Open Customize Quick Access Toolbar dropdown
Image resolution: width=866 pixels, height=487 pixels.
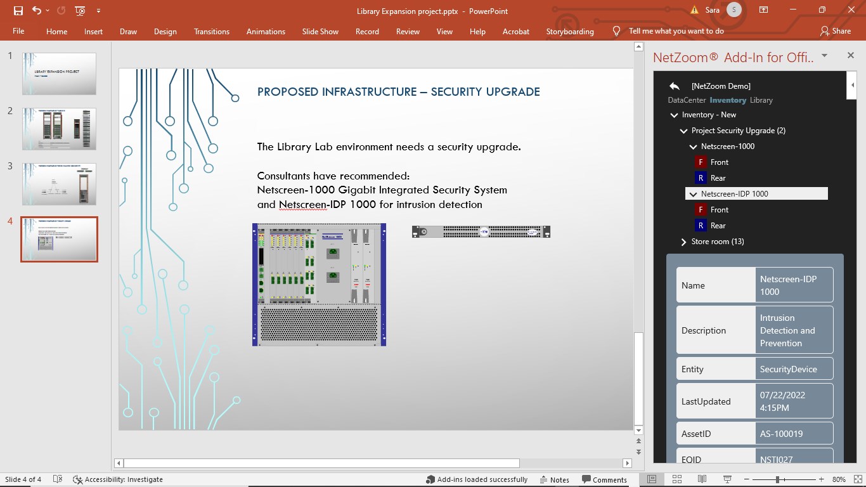tap(98, 11)
